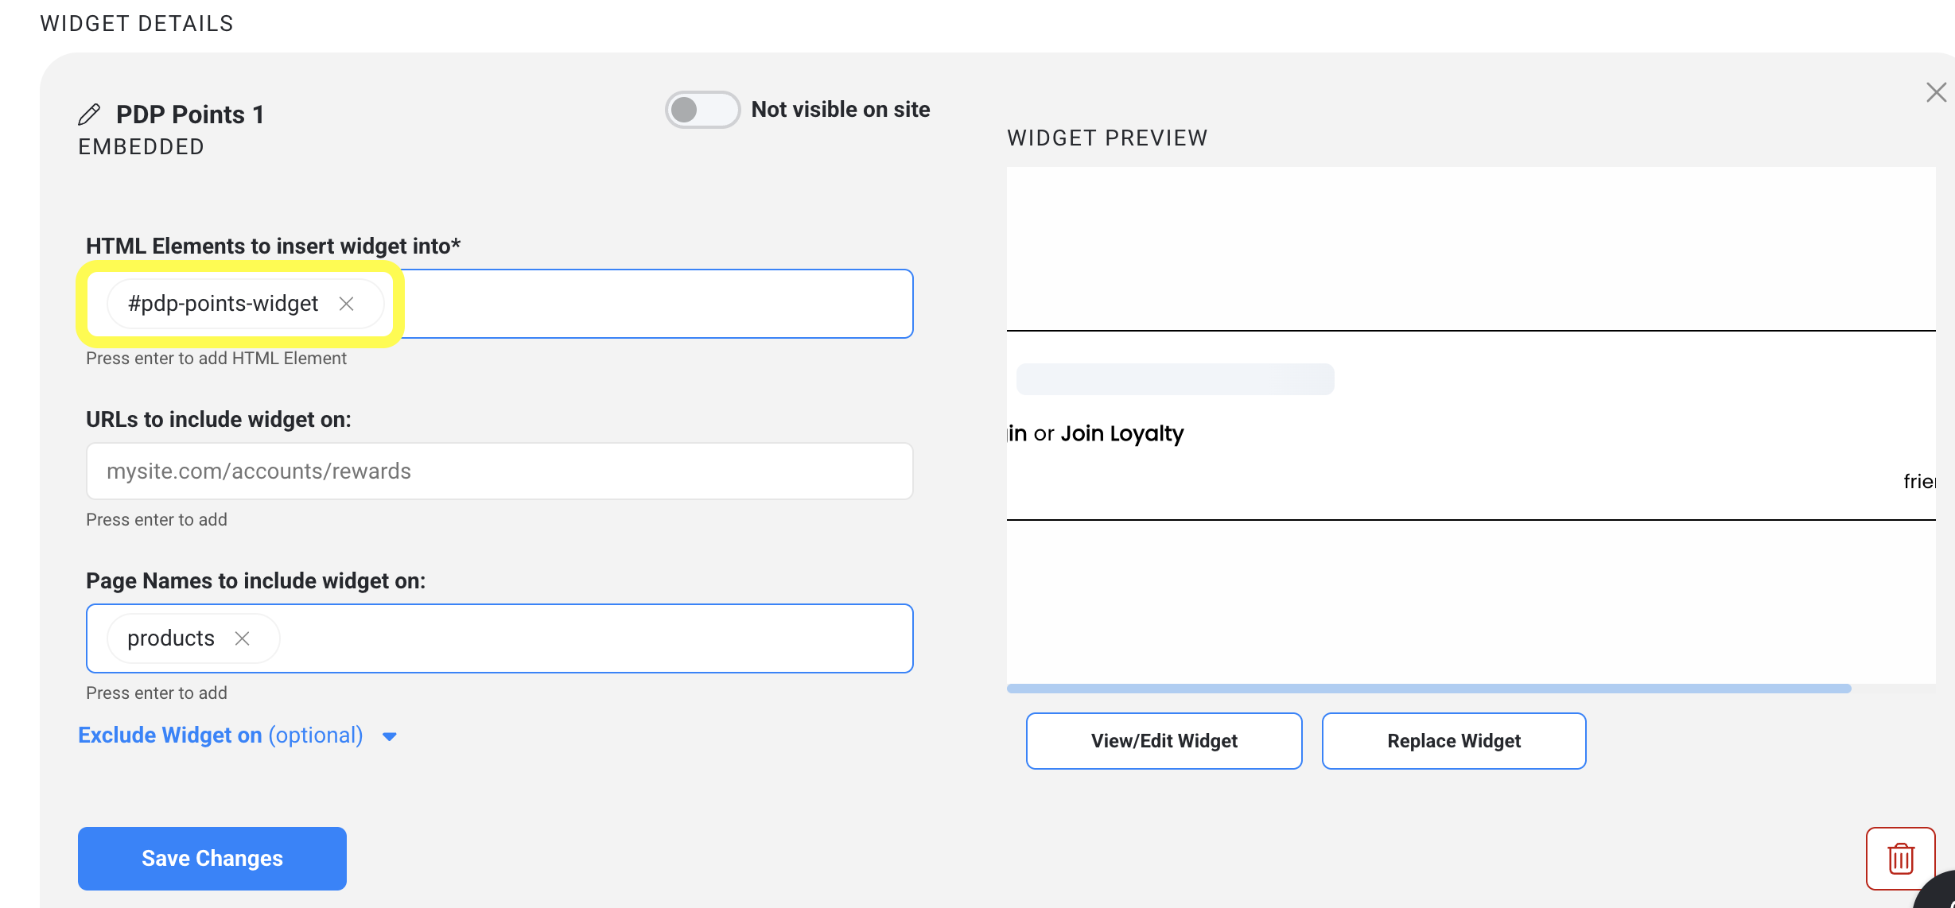Click the gray placeholder bar in preview
This screenshot has width=1955, height=908.
point(1175,379)
